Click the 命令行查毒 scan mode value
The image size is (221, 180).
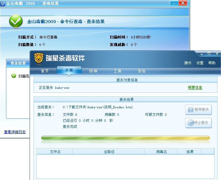tap(48, 37)
